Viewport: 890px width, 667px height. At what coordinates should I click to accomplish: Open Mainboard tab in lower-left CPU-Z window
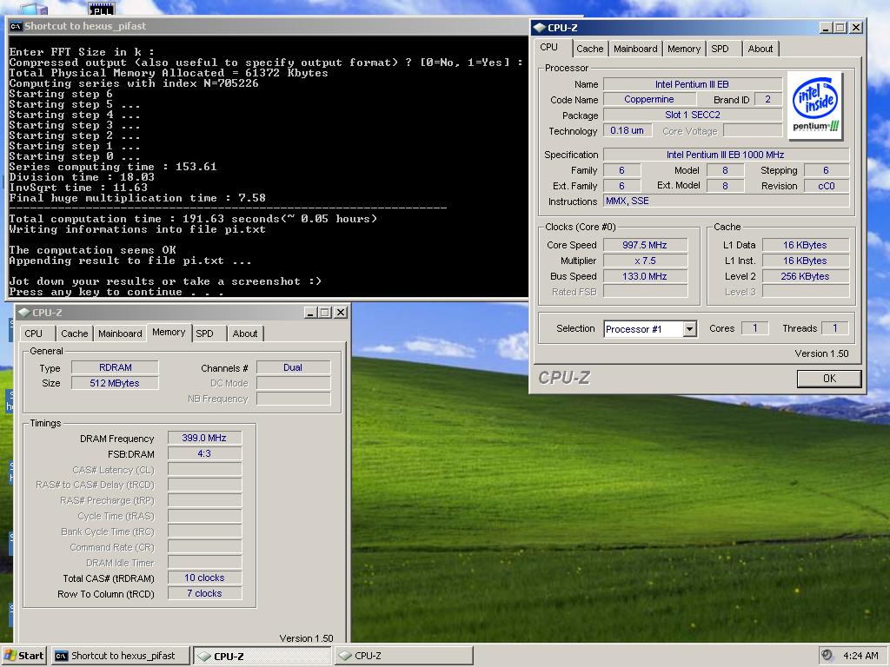[x=120, y=333]
